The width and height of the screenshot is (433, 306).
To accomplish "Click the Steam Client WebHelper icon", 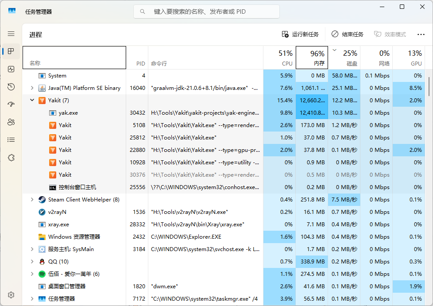I will 42,200.
